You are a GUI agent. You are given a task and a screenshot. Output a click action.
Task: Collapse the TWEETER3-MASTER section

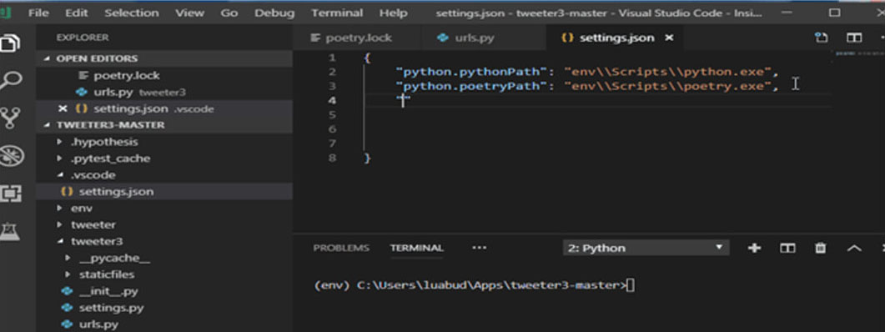coord(164,125)
